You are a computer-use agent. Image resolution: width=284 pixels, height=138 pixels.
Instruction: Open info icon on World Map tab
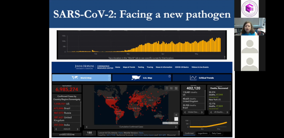coord(109,79)
